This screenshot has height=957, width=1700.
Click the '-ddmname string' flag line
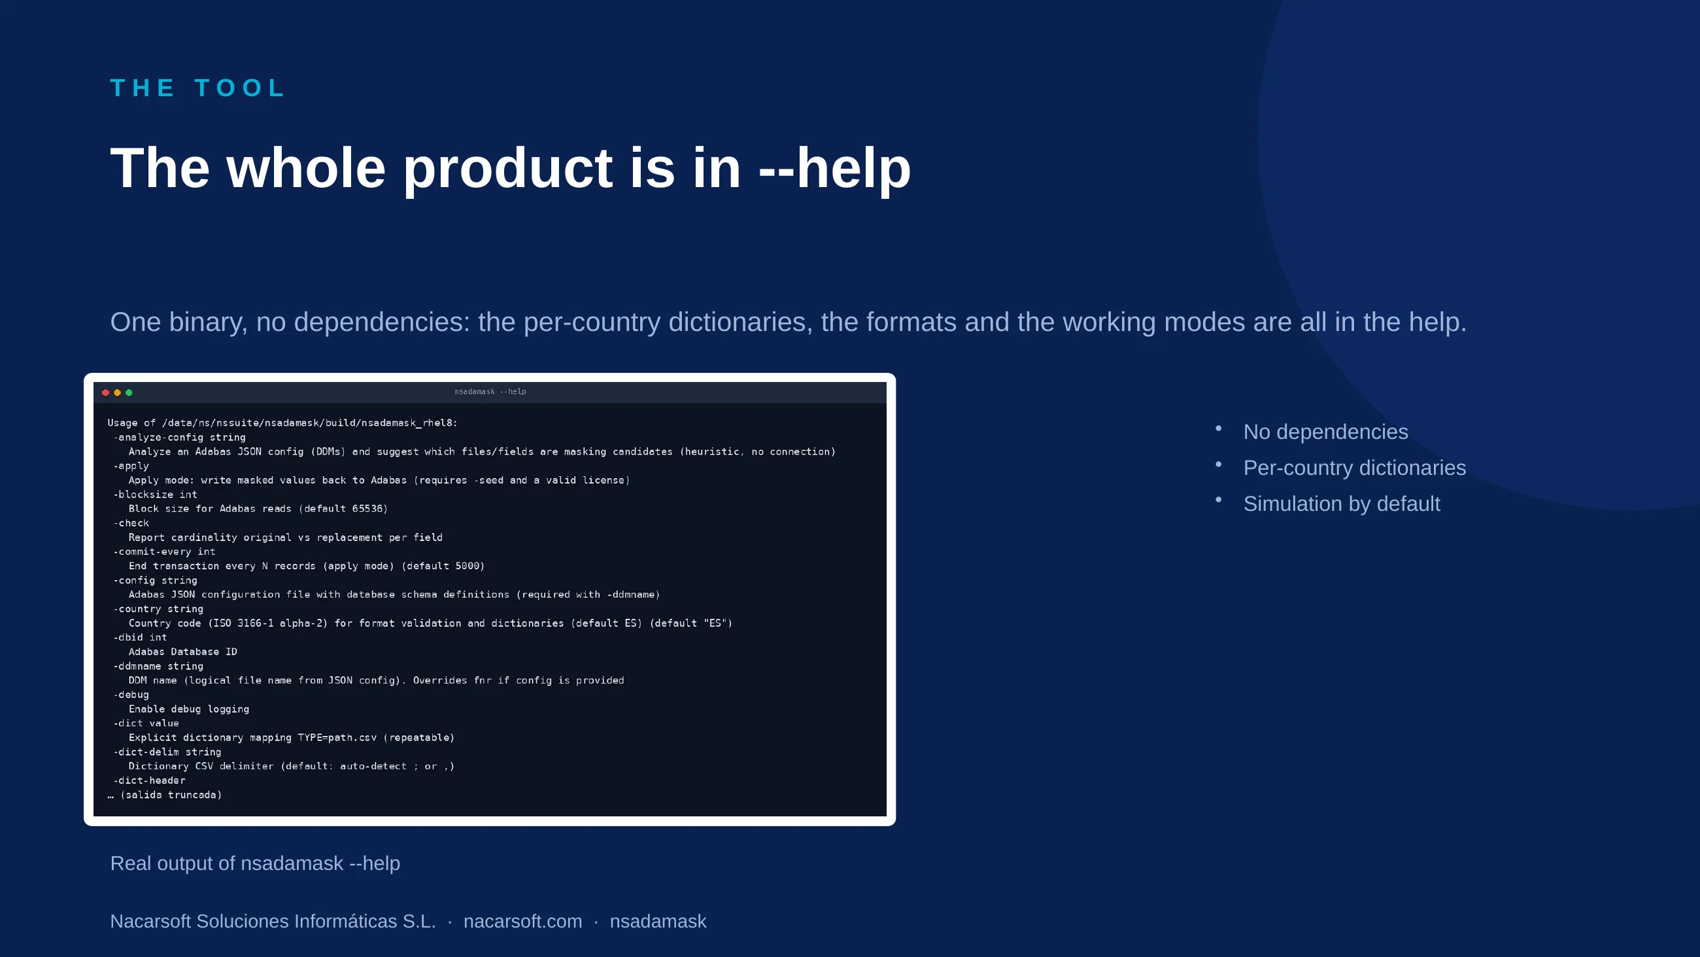point(158,667)
